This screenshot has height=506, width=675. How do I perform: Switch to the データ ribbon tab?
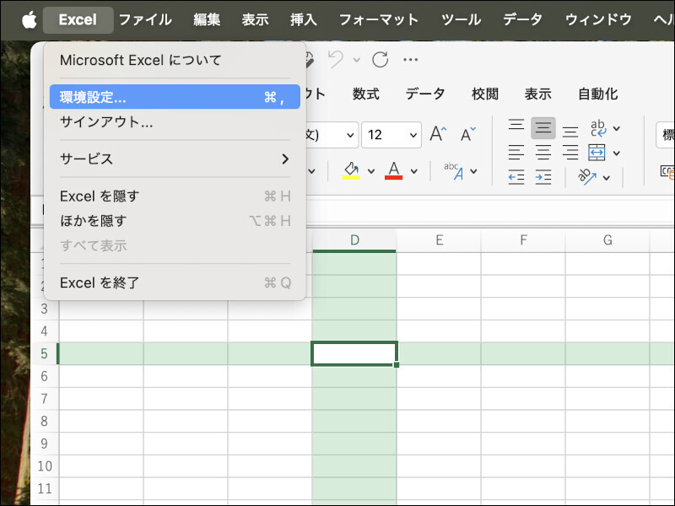(425, 94)
